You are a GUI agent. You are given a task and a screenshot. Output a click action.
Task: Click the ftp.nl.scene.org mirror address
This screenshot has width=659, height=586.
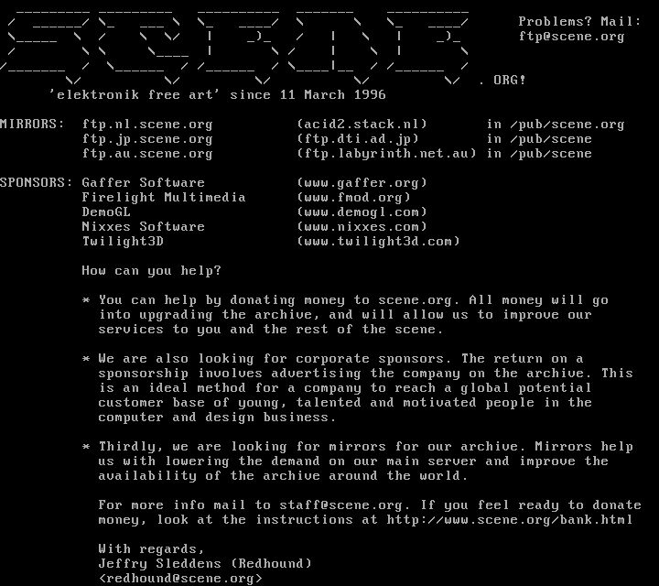(x=147, y=125)
